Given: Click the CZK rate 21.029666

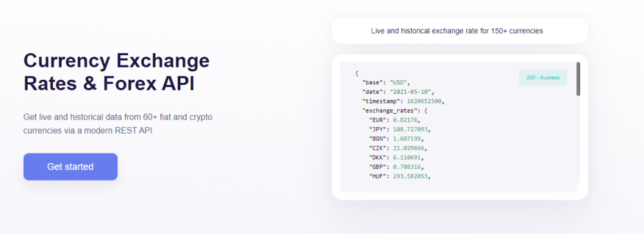Looking at the screenshot, I should [409, 148].
